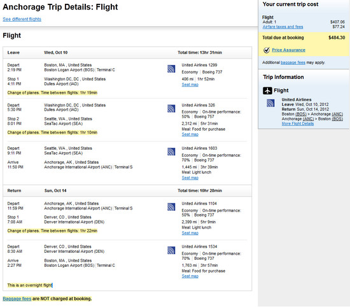
Task: Click the airplane icon next to Flight in Trip Information
Action: [x=267, y=90]
